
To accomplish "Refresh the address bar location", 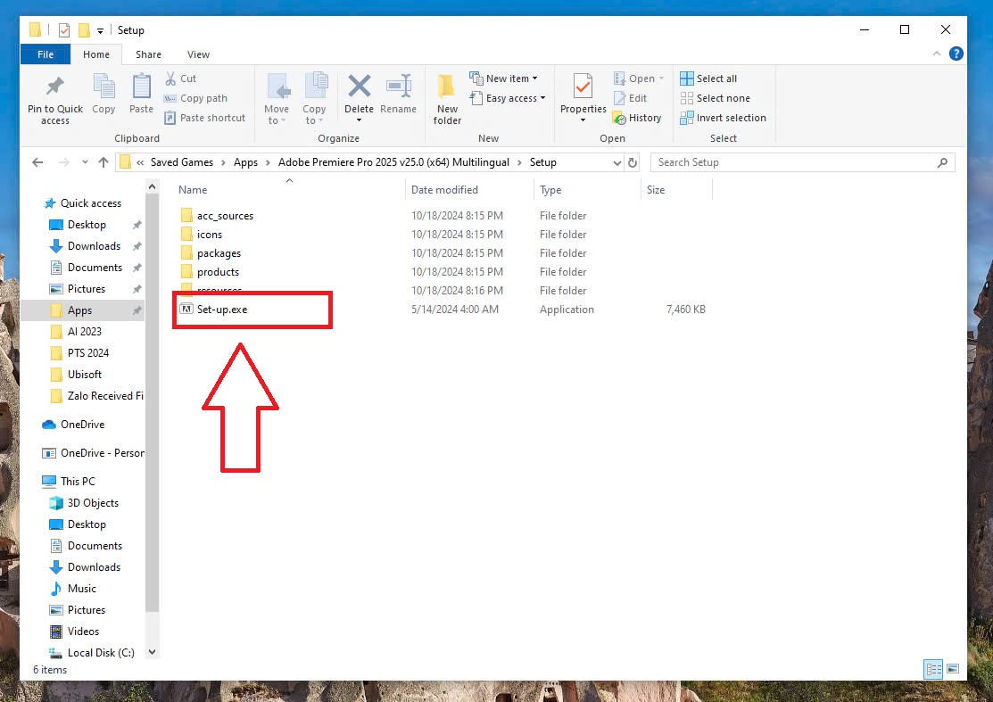I will click(x=633, y=162).
